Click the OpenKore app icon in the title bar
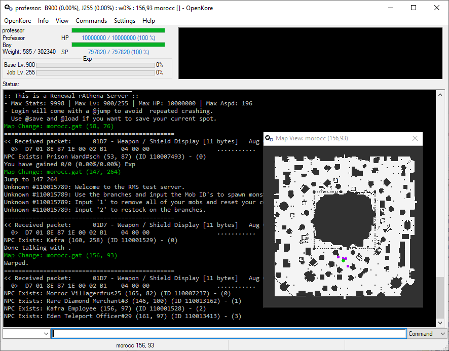Viewport: 449px width, 351px height. (9, 8)
